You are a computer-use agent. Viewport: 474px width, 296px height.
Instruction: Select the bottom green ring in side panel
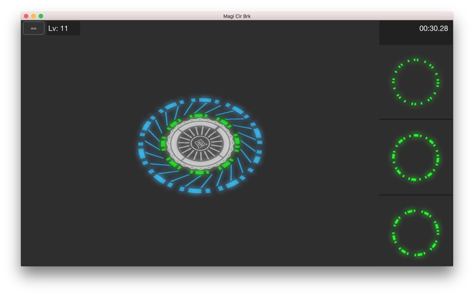416,233
